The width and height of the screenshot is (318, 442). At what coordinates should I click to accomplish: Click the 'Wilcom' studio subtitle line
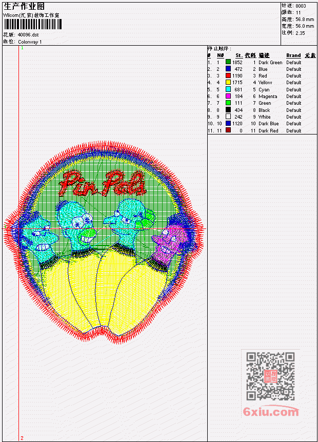click(31, 15)
